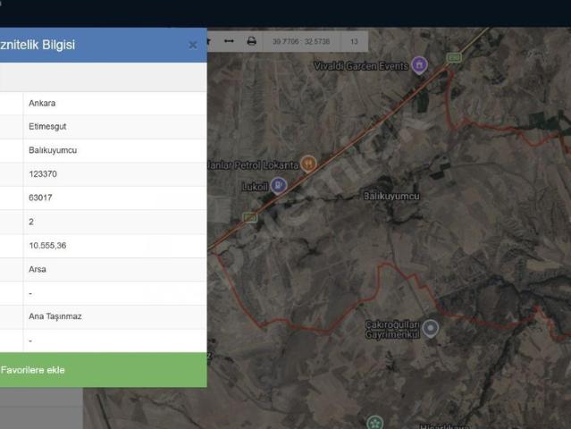571x429 pixels.
Task: Click the zoom level value 13
Action: coord(354,41)
